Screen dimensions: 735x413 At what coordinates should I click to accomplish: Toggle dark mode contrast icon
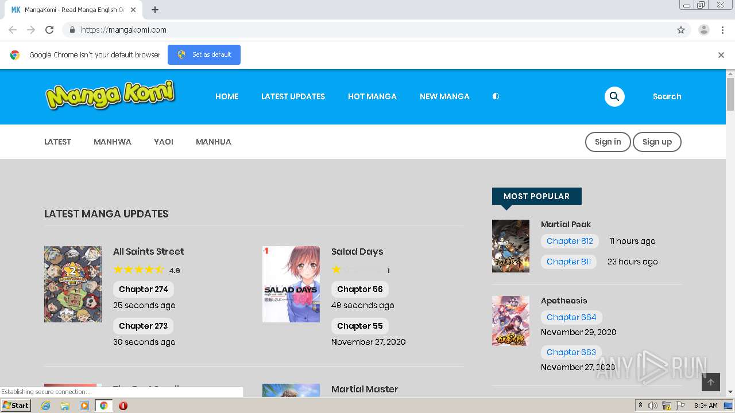point(496,96)
